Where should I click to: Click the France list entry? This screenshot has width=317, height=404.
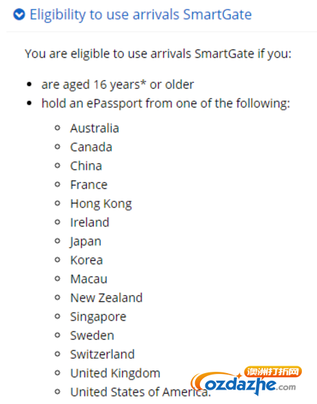click(89, 185)
